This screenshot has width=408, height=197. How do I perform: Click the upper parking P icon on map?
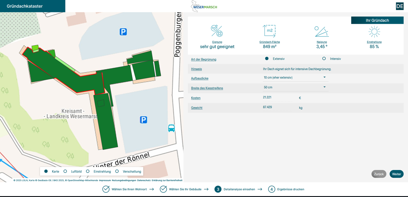[x=123, y=32]
